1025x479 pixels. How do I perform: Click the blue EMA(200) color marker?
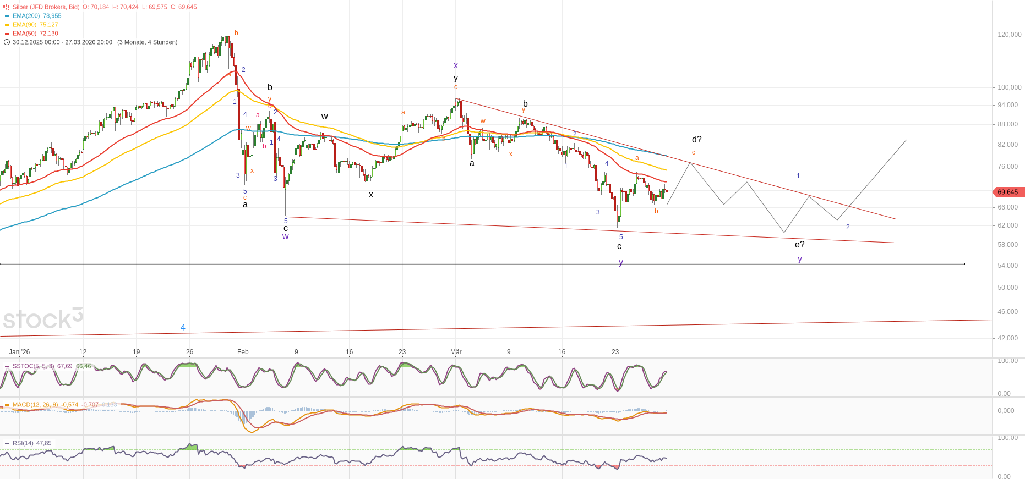pyautogui.click(x=7, y=16)
